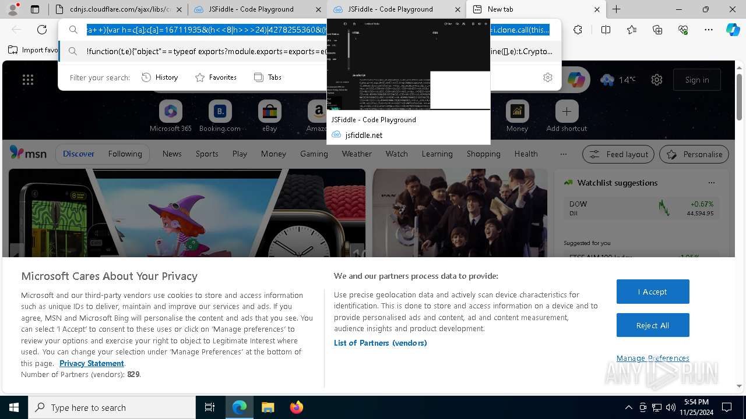746x419 pixels.
Task: Open Favorites star-list icon in toolbar
Action: pyautogui.click(x=632, y=30)
